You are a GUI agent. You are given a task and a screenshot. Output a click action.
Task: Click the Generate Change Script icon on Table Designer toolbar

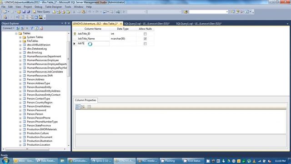(x=5, y=17)
